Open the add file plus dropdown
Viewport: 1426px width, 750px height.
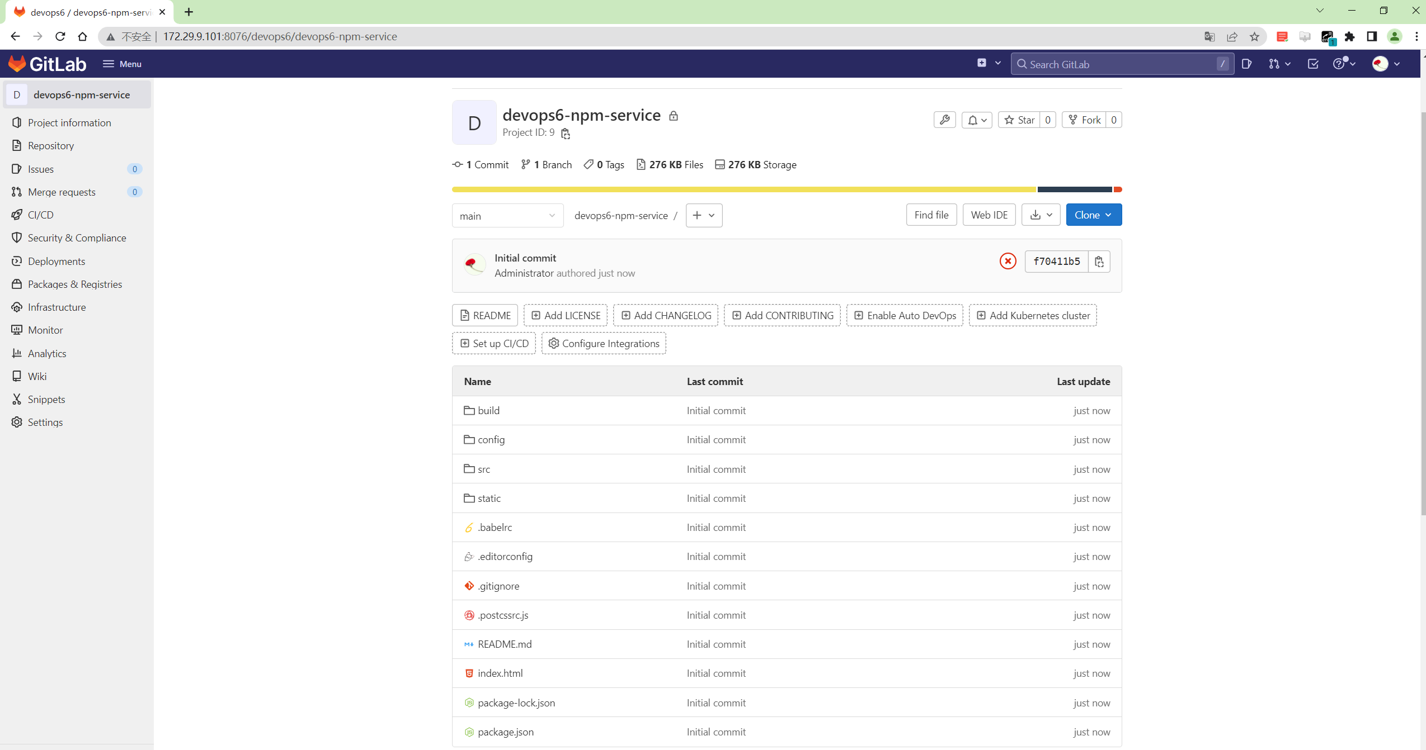pos(704,215)
